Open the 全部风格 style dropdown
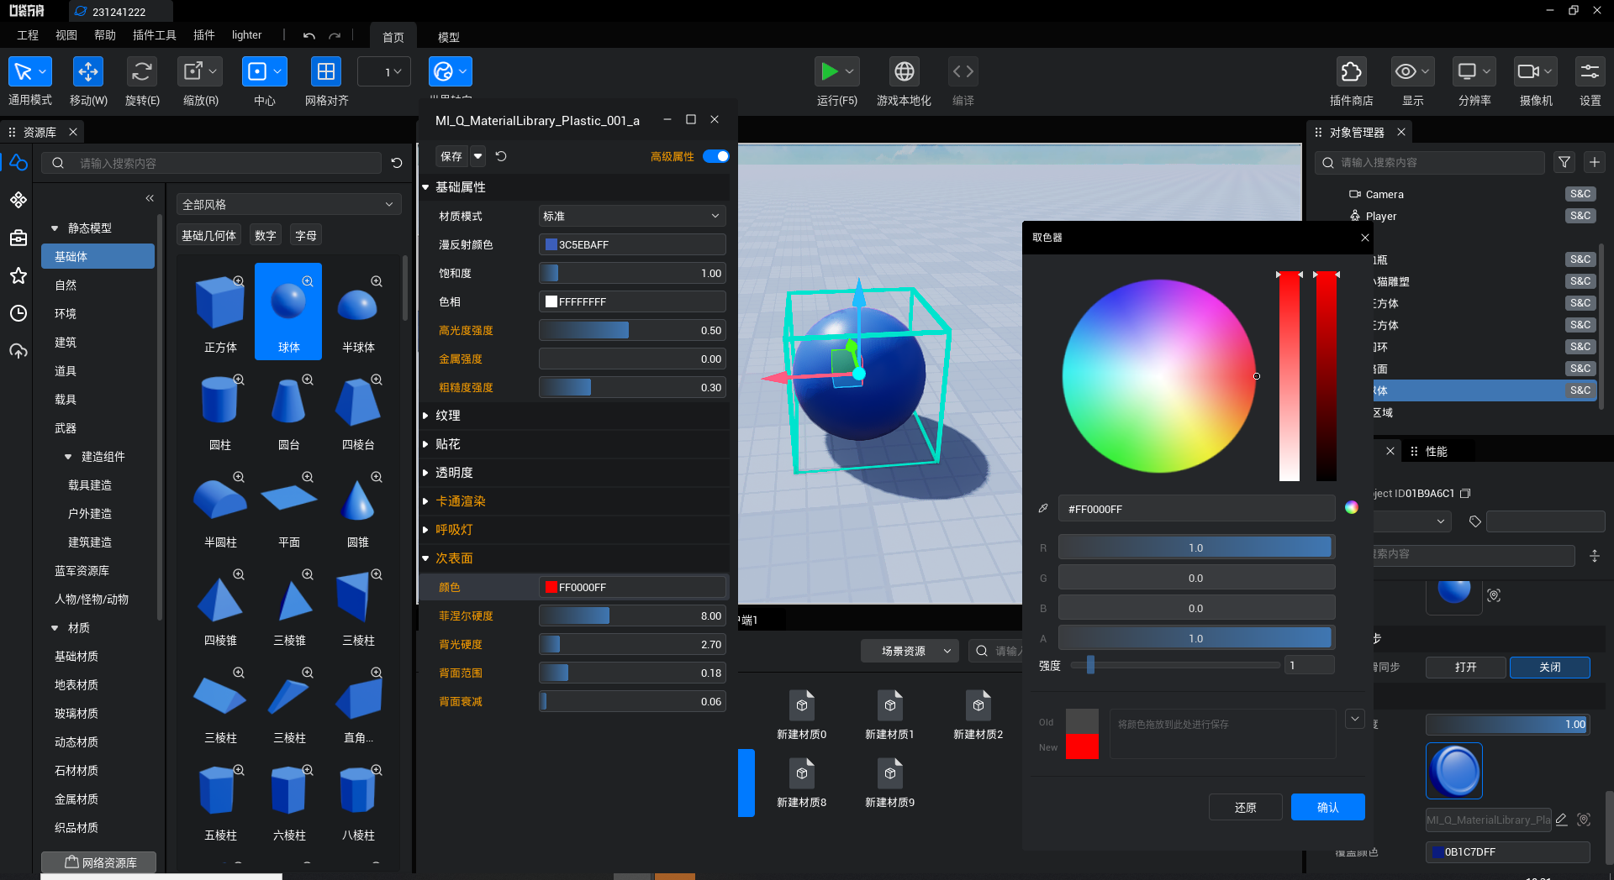Viewport: 1614px width, 880px height. point(288,204)
